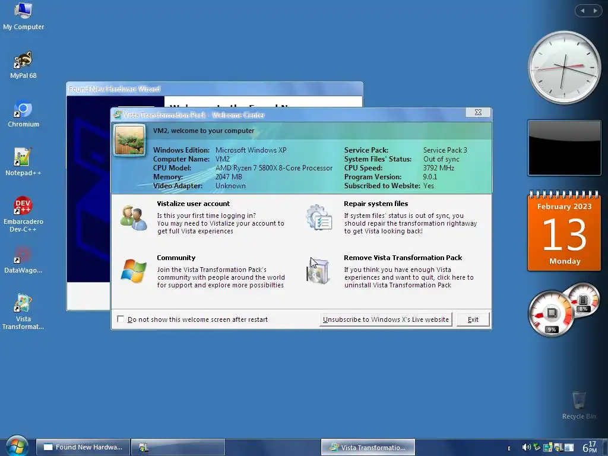The image size is (608, 456).
Task: Click 'VM2, welcome to your computer' text
Action: tap(204, 131)
